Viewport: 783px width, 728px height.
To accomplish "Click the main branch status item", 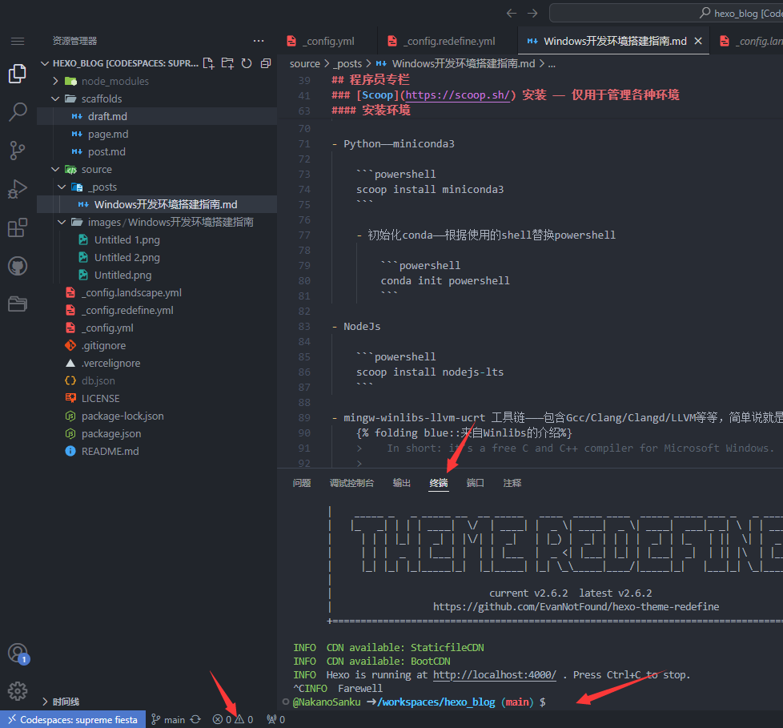I will click(168, 719).
